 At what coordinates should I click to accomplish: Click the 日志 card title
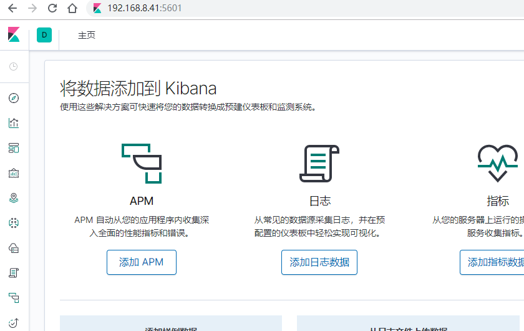click(x=320, y=201)
